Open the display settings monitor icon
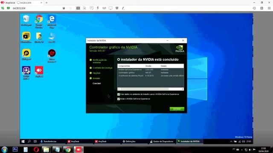This screenshot has height=153, width=273. coord(110,8)
